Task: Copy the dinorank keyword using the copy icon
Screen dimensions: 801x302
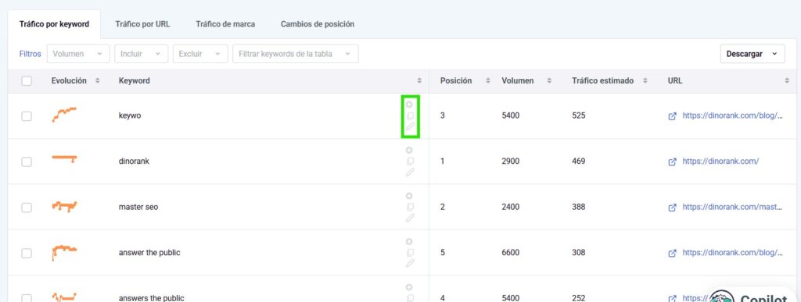Action: pyautogui.click(x=410, y=162)
